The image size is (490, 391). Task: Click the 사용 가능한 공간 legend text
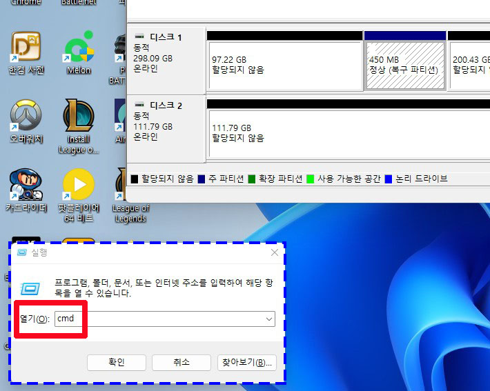349,179
